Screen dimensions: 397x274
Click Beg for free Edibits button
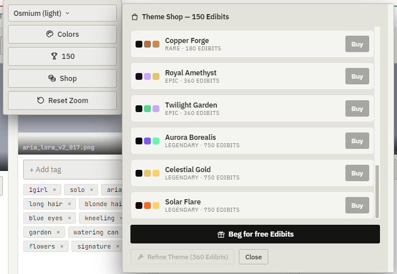click(x=255, y=234)
